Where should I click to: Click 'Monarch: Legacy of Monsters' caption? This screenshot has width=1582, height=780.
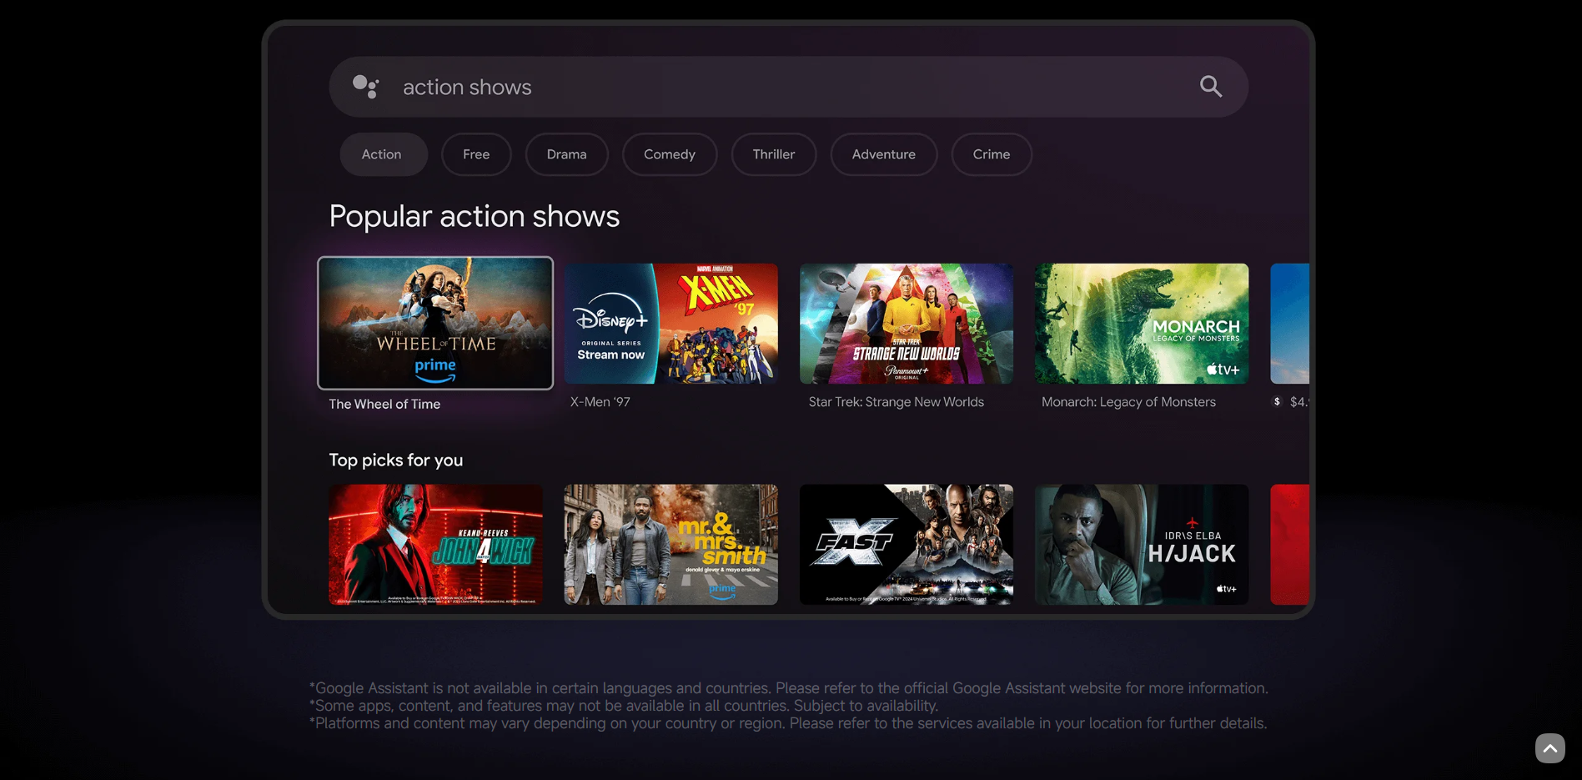(x=1128, y=402)
